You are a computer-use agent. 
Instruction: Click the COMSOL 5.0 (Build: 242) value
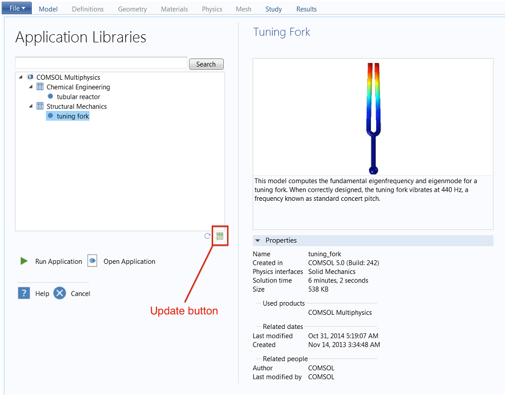pos(343,263)
